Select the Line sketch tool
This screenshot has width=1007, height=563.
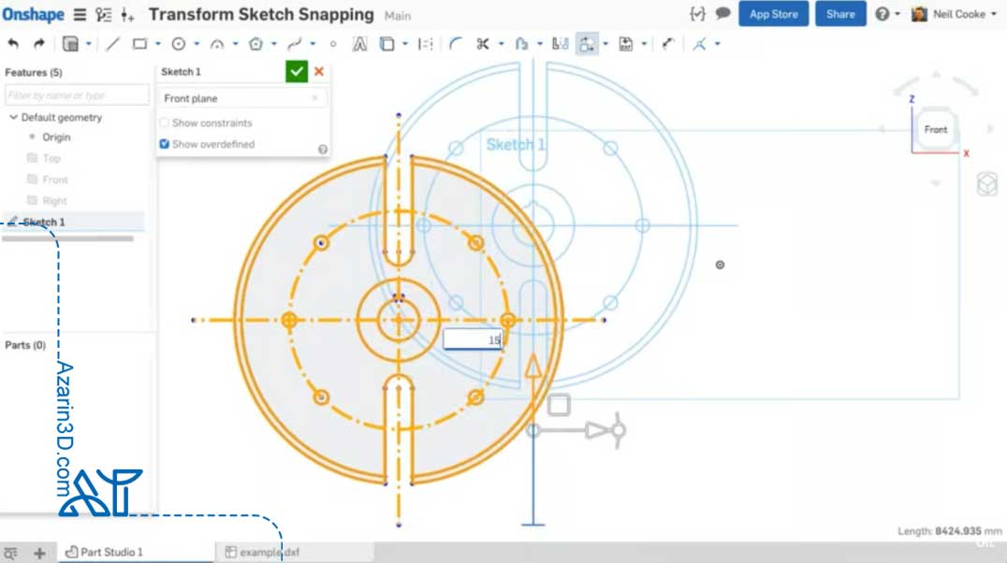(x=112, y=44)
